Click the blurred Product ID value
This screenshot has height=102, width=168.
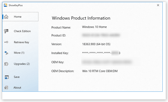click(x=101, y=35)
